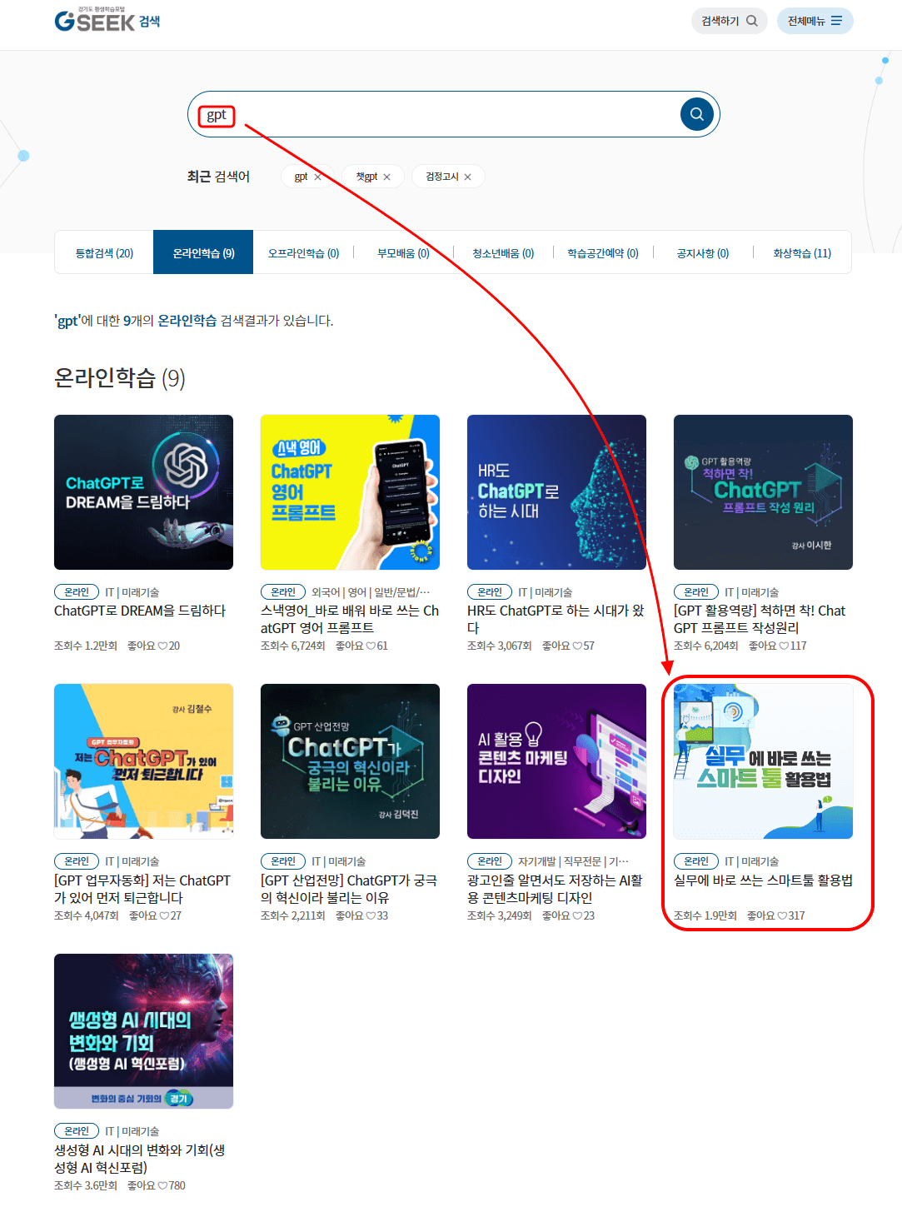Select recent search chip '검정고시'
This screenshot has height=1227, width=902.
pos(442,177)
